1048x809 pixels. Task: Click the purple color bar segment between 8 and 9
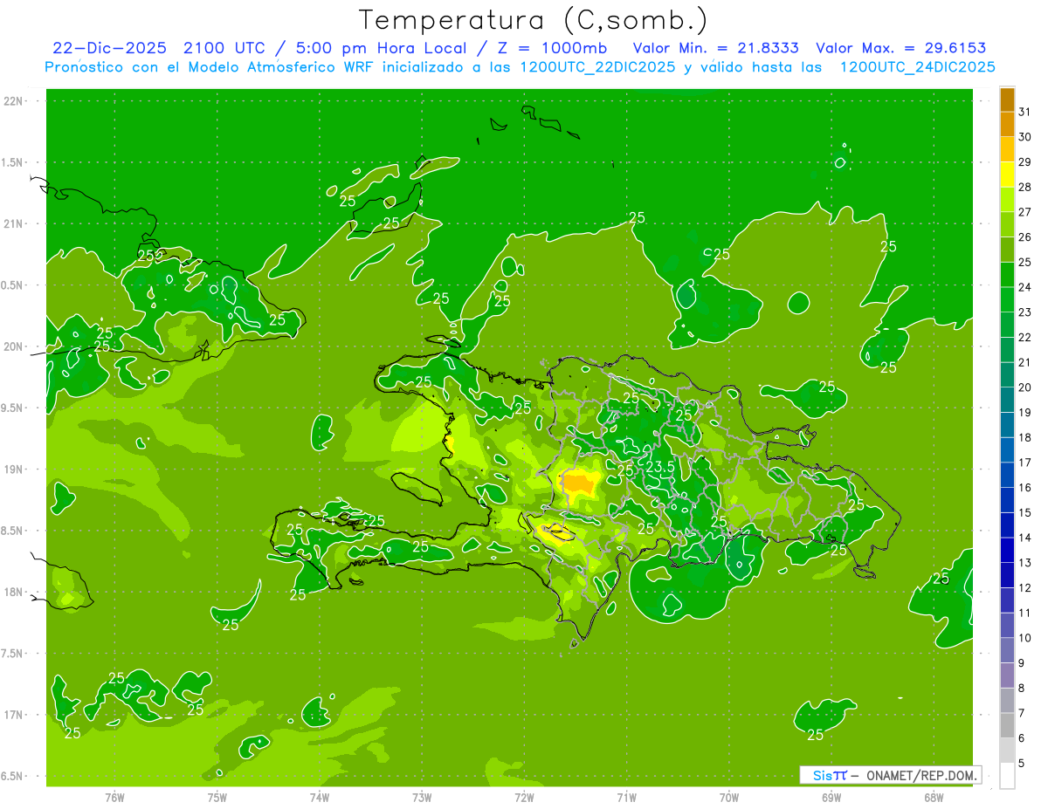[1007, 675]
